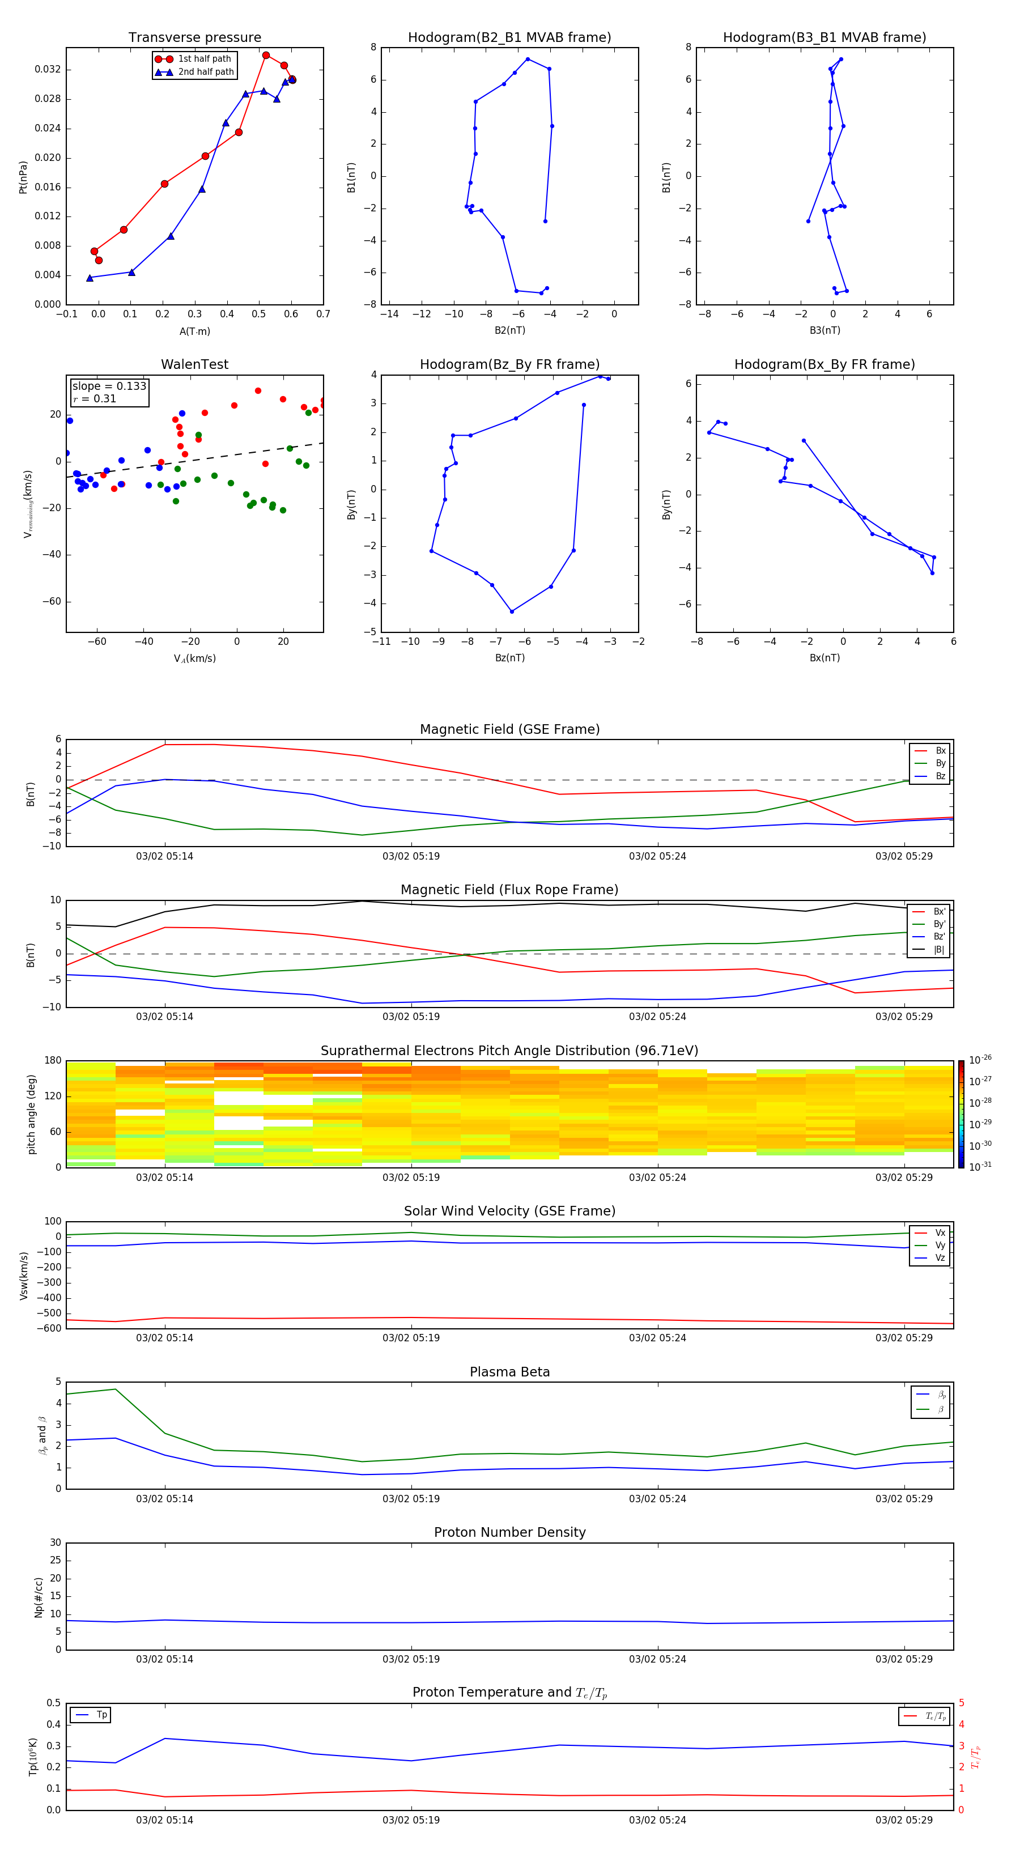Click the red 'Te/Tp' right axis label
Viewport: 1020px width, 1870px height.
976,1757
